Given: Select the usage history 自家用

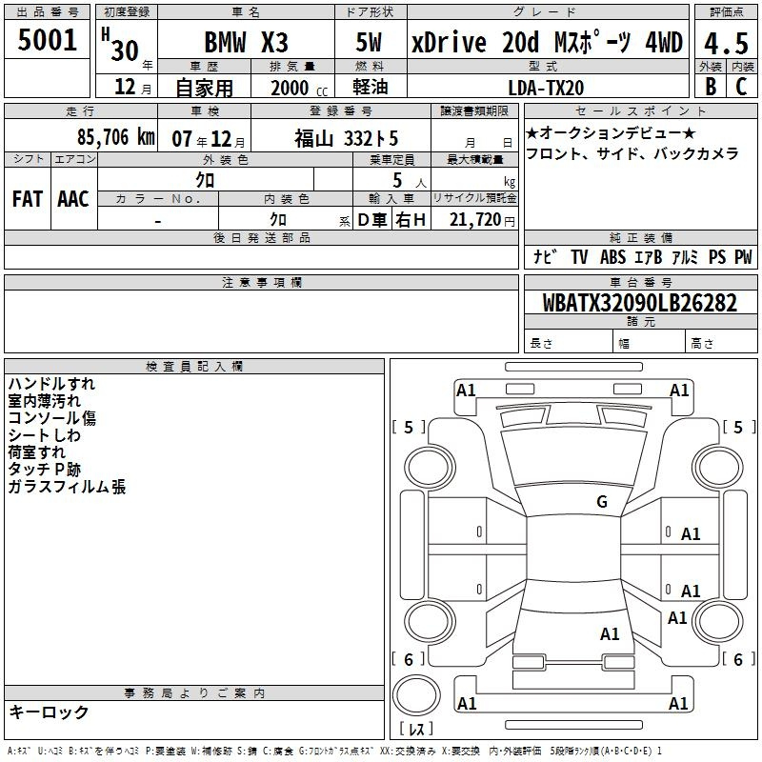Looking at the screenshot, I should click(x=204, y=88).
